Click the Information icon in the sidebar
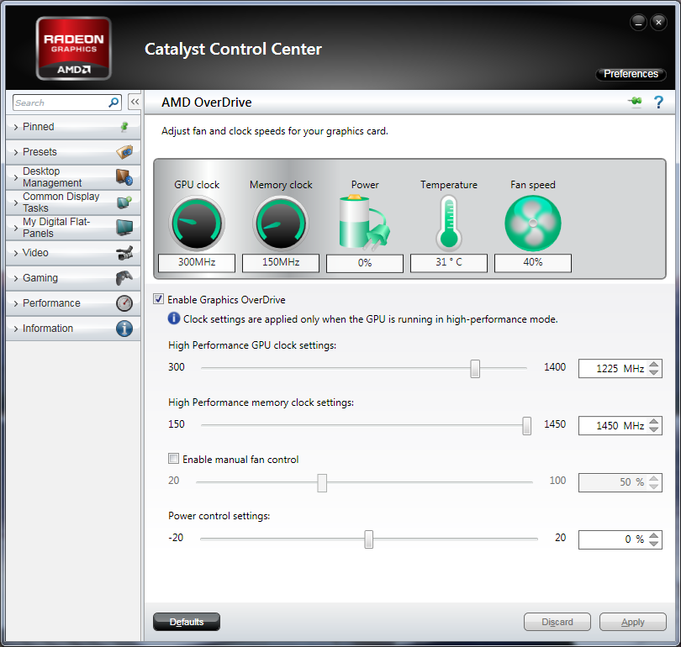The image size is (681, 647). click(124, 329)
